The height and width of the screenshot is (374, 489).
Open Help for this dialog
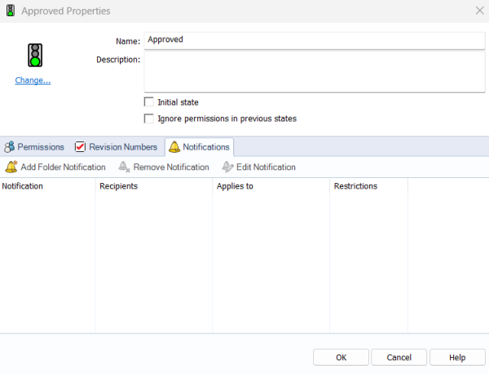tap(457, 357)
